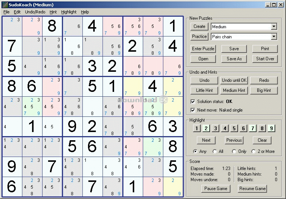Click the Undo button

coord(204,80)
